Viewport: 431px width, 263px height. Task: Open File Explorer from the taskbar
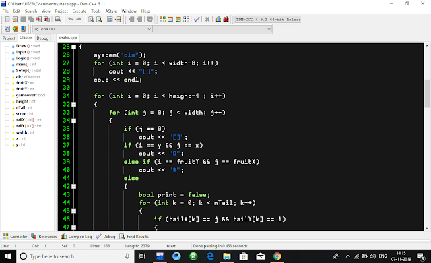click(227, 256)
